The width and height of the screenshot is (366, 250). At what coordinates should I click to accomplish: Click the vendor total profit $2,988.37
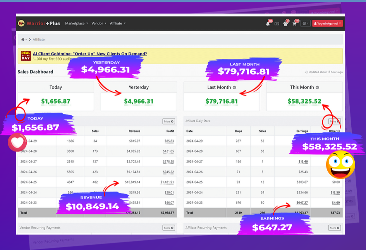[167, 213]
